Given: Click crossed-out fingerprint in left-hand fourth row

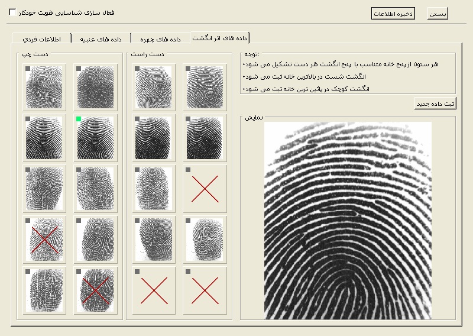Looking at the screenshot, I should click(44, 240).
